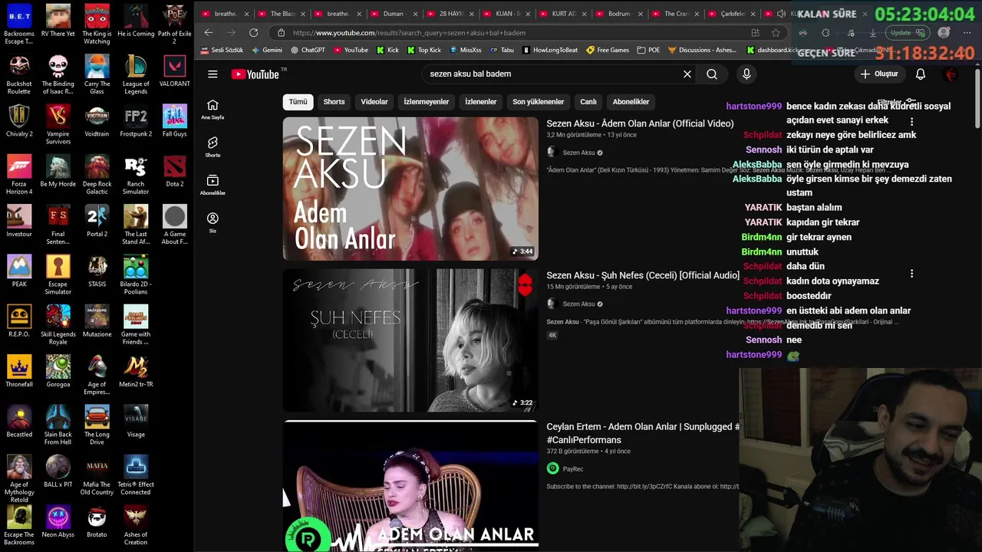
Task: Open Free Games bookmark
Action: tap(608, 50)
